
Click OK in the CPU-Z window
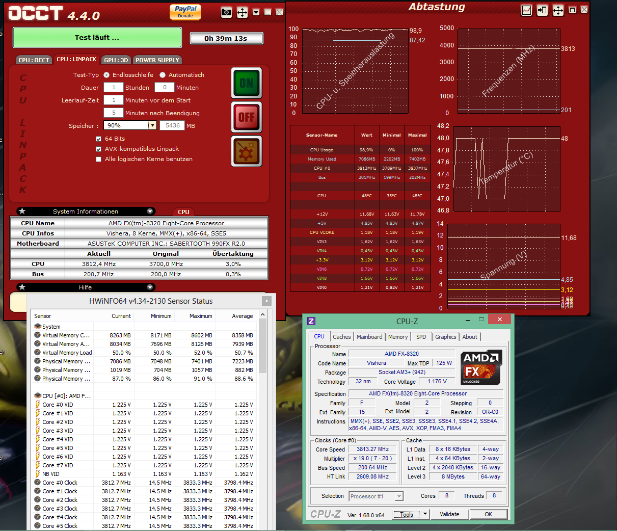488,514
